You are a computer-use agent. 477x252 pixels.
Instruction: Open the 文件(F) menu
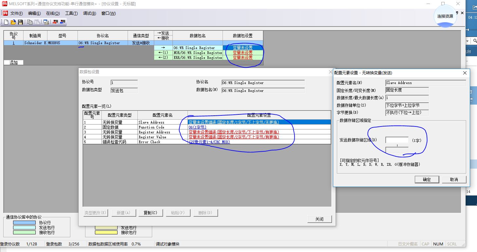coord(17,13)
